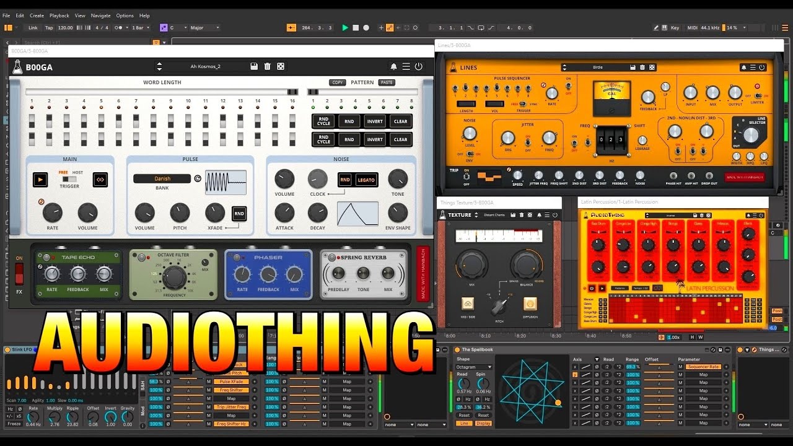
Task: Click the B00GA power bypass icon
Action: pos(419,66)
